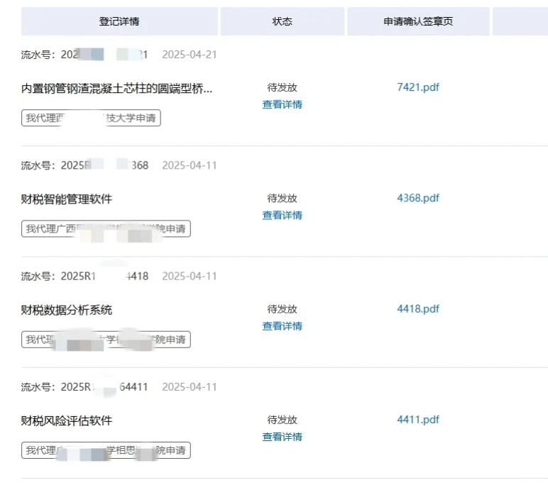
Task: Click the agent tag under 财税数据分析系统
Action: coord(106,340)
